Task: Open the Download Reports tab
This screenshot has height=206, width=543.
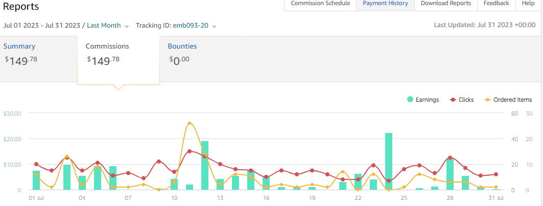Action: [445, 4]
